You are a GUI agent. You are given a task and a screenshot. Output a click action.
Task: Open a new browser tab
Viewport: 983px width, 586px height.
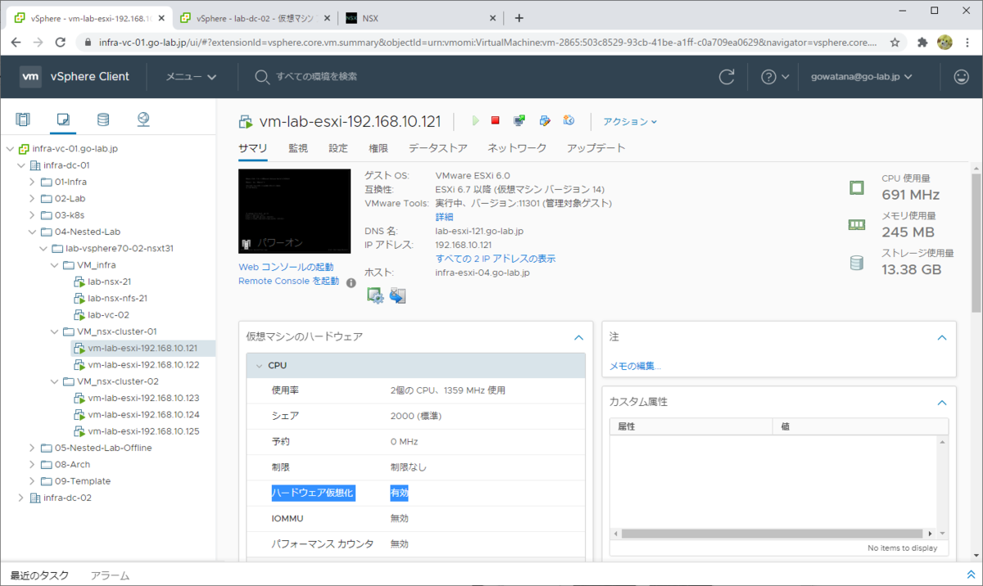tap(519, 18)
